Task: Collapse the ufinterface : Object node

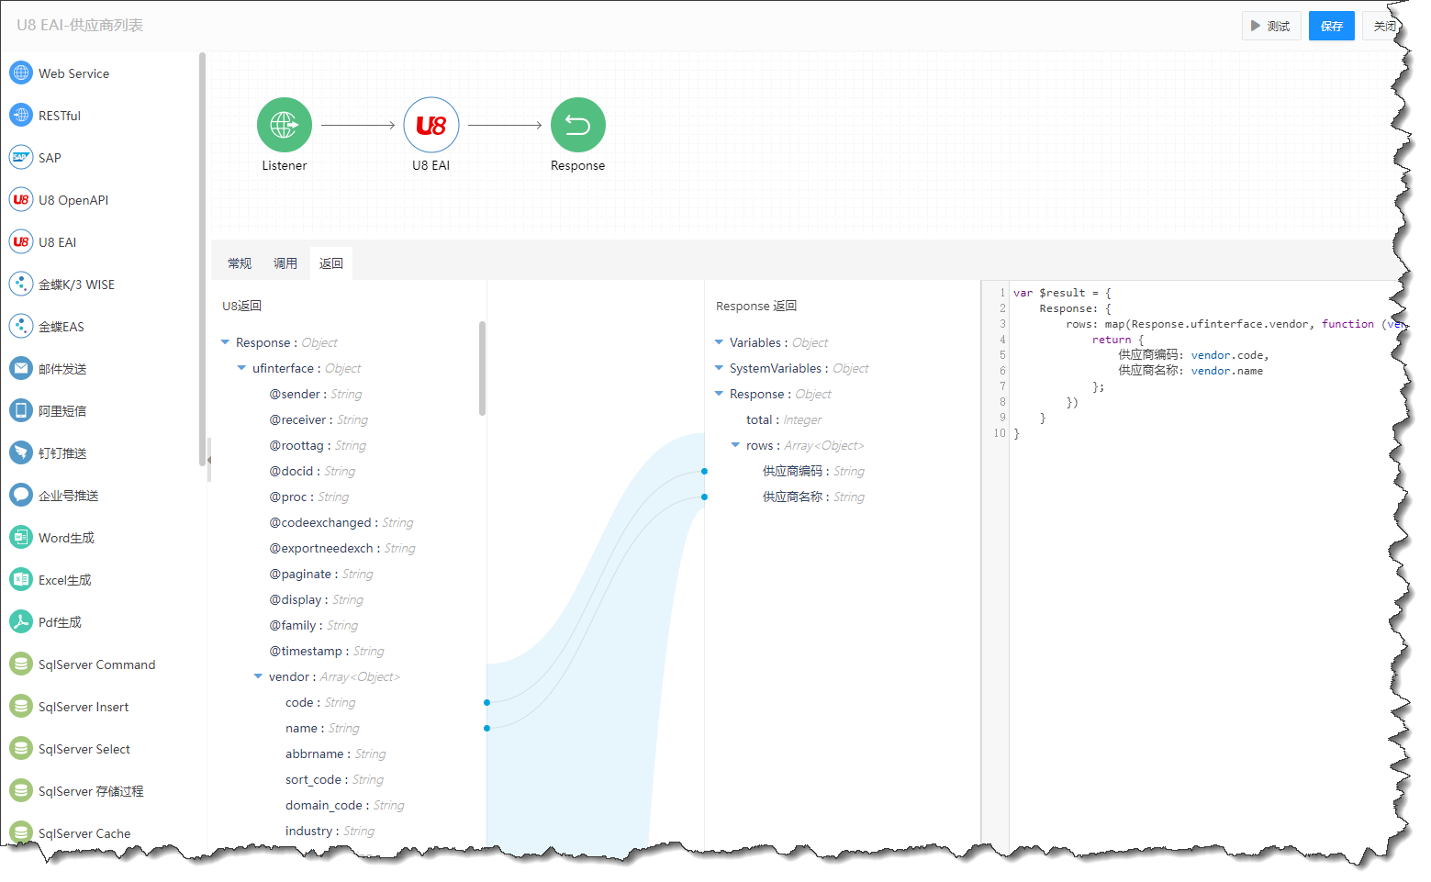Action: point(241,368)
